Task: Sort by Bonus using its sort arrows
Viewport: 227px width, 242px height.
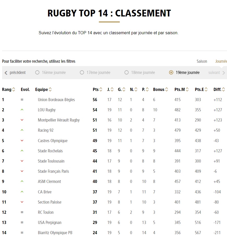Action: [x=167, y=89]
